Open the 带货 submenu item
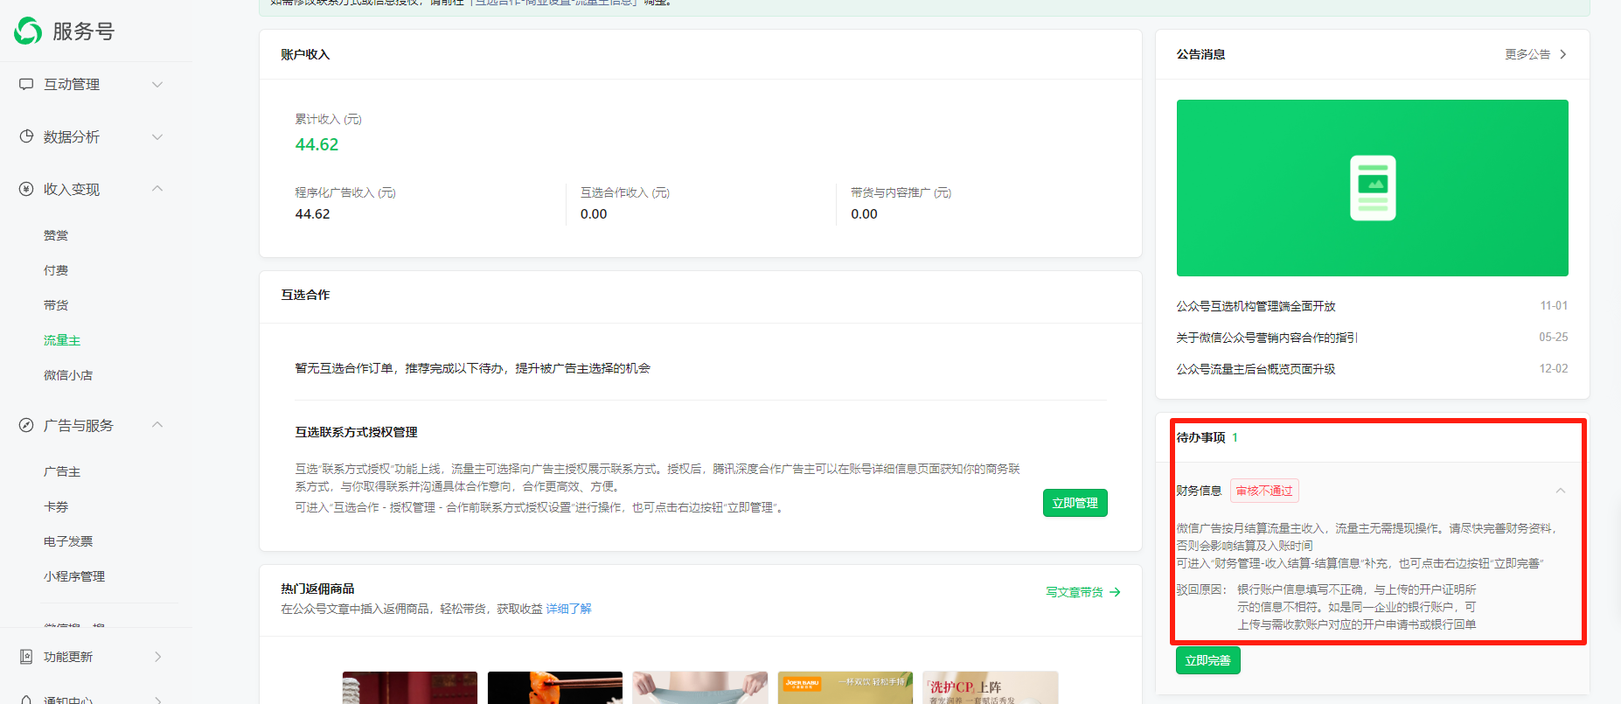Image resolution: width=1621 pixels, height=704 pixels. 56,305
